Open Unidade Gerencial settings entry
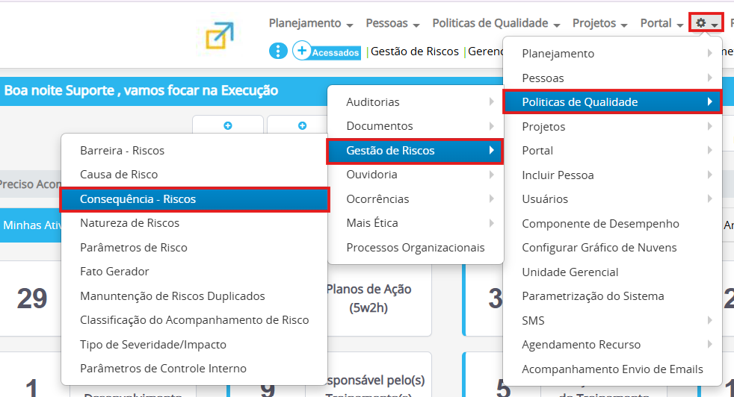Image resolution: width=734 pixels, height=397 pixels. click(x=570, y=272)
